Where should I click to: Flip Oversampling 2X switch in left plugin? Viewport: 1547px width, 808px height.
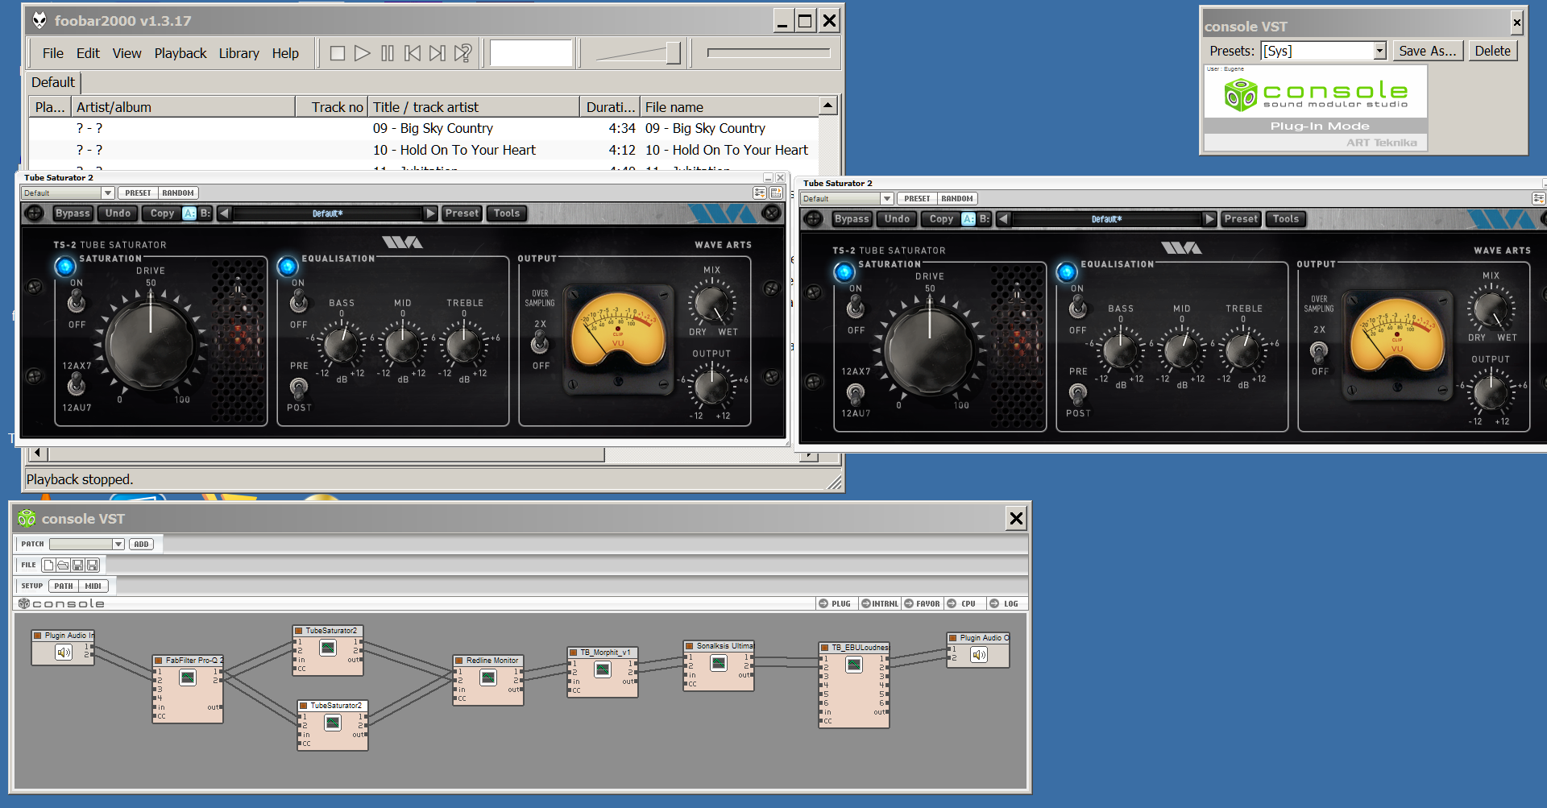pyautogui.click(x=541, y=344)
